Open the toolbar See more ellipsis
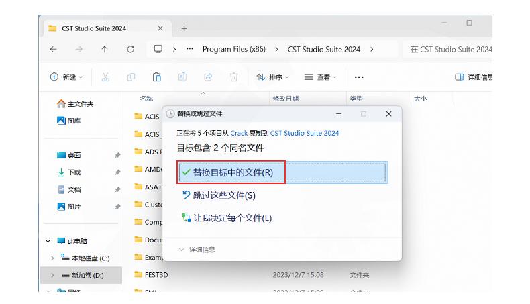This screenshot has height=304, width=530. (359, 77)
